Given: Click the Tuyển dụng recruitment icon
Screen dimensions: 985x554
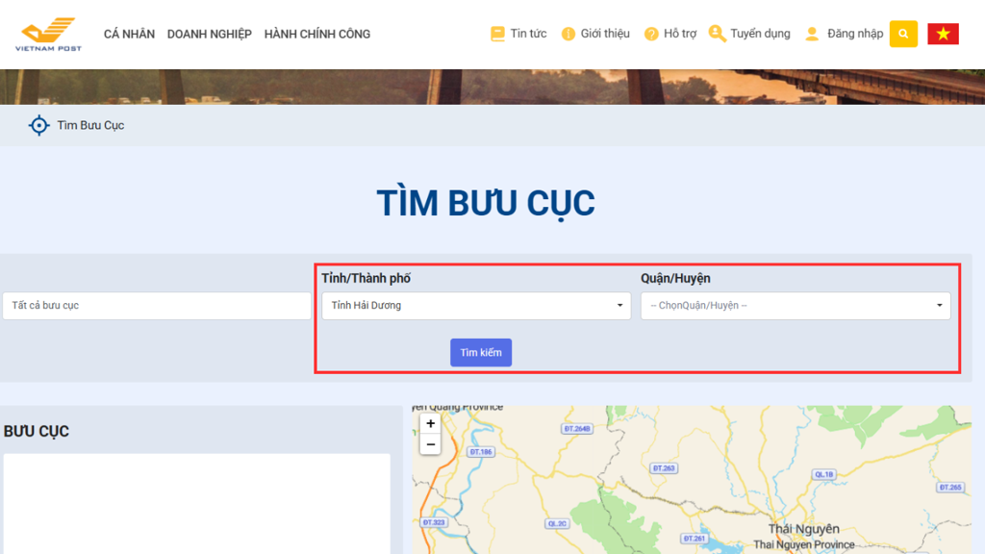Looking at the screenshot, I should coord(717,34).
